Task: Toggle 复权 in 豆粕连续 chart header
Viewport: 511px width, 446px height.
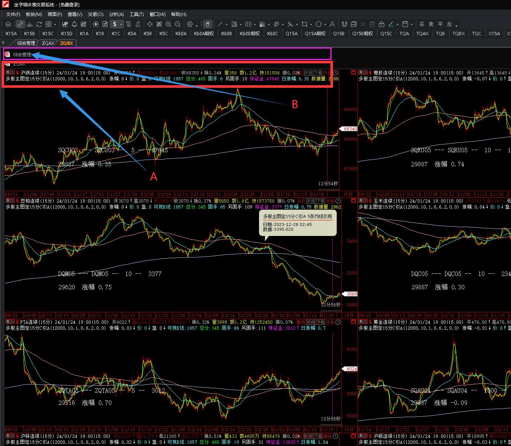Action: tap(301, 201)
